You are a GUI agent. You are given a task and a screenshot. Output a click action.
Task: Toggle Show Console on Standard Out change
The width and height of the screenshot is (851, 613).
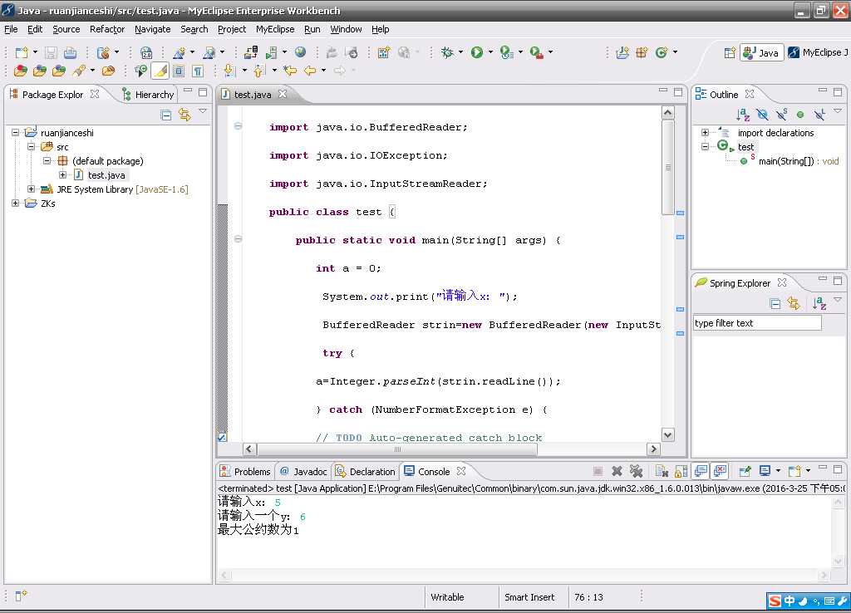click(701, 471)
